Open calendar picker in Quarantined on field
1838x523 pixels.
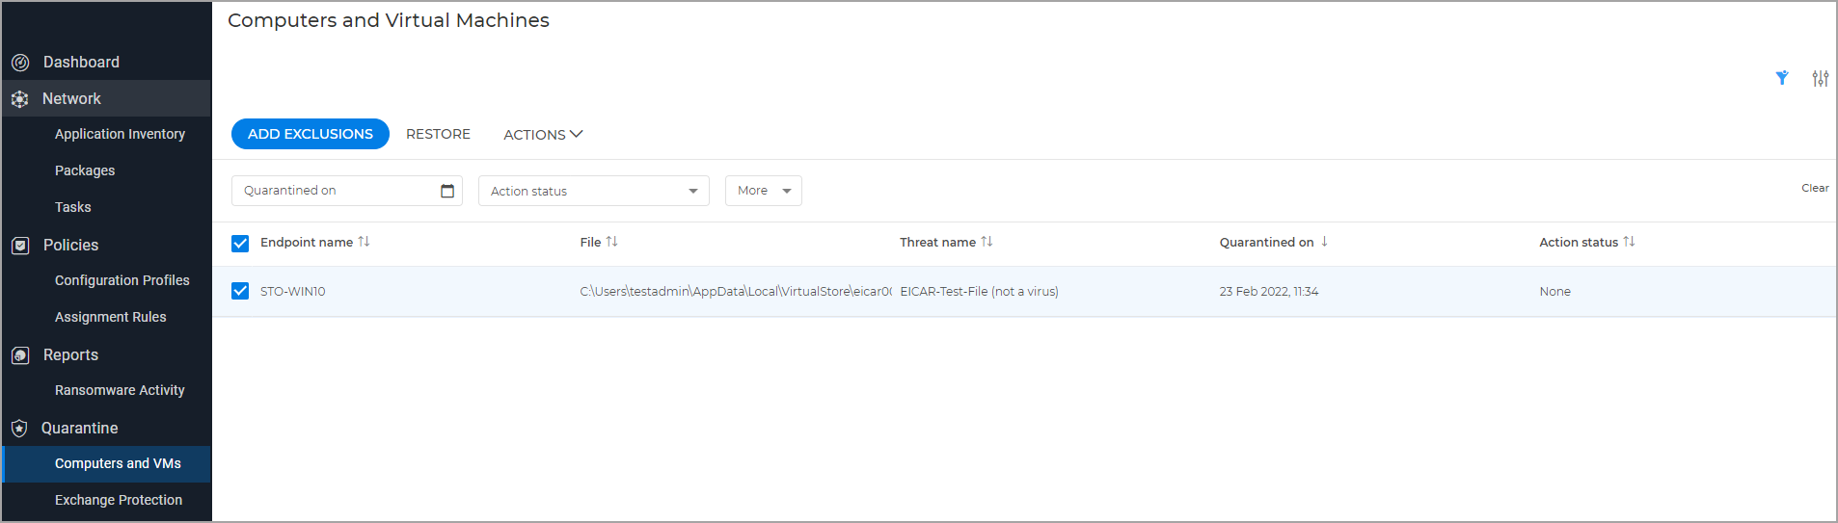point(447,191)
